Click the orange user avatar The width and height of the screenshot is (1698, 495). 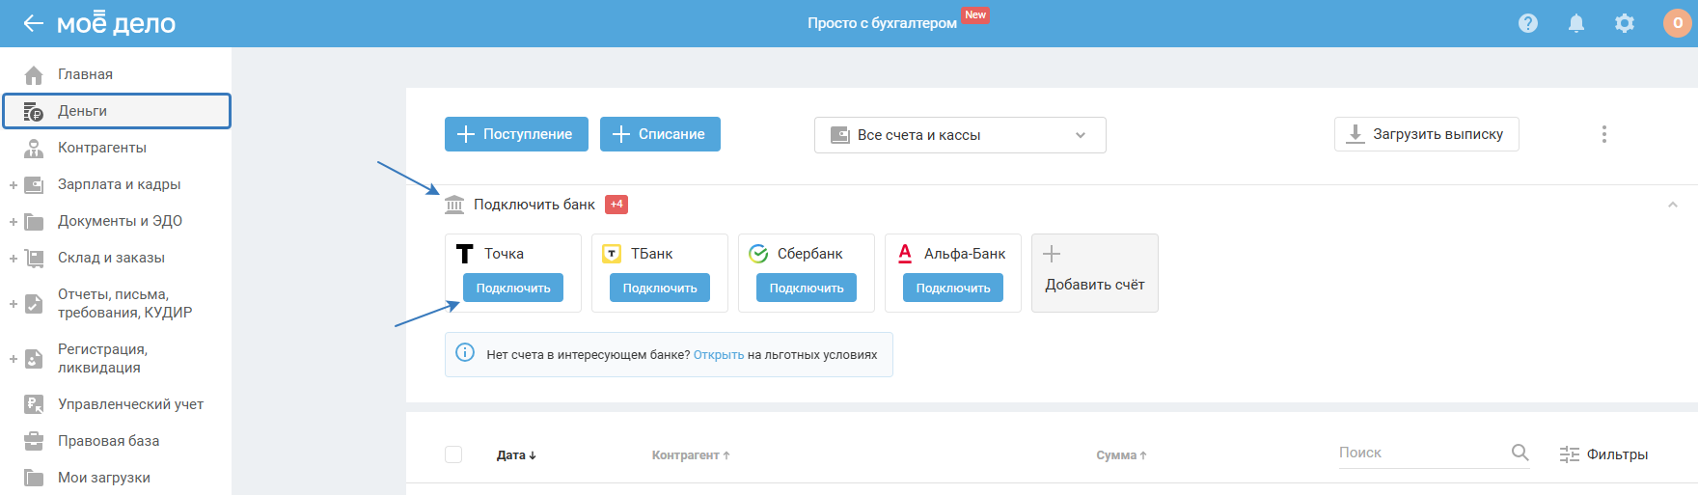[1677, 23]
